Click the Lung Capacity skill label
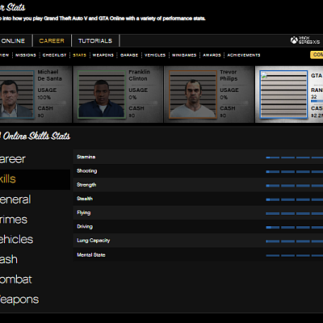The height and width of the screenshot is (323, 323). [94, 241]
